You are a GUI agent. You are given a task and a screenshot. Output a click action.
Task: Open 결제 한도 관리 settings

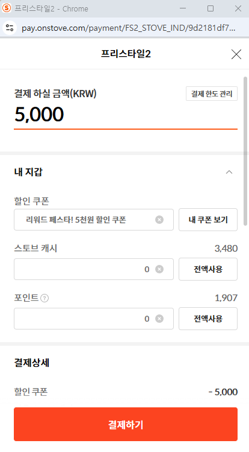[x=212, y=94]
